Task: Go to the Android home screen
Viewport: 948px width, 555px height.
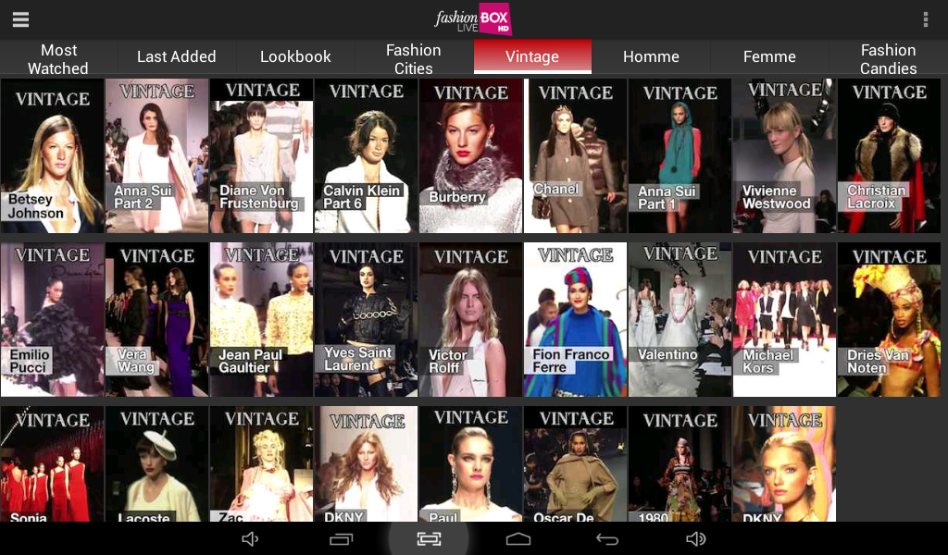Action: tap(518, 538)
